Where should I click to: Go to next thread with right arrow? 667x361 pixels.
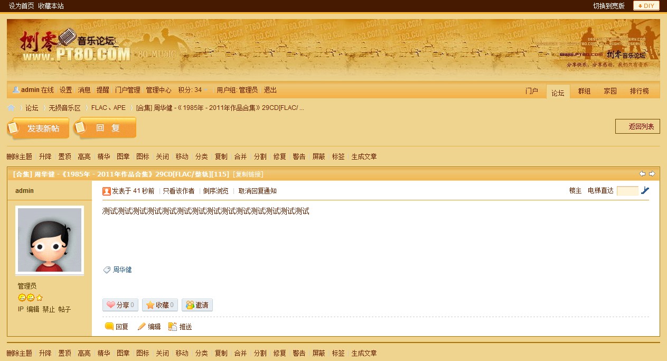point(652,174)
